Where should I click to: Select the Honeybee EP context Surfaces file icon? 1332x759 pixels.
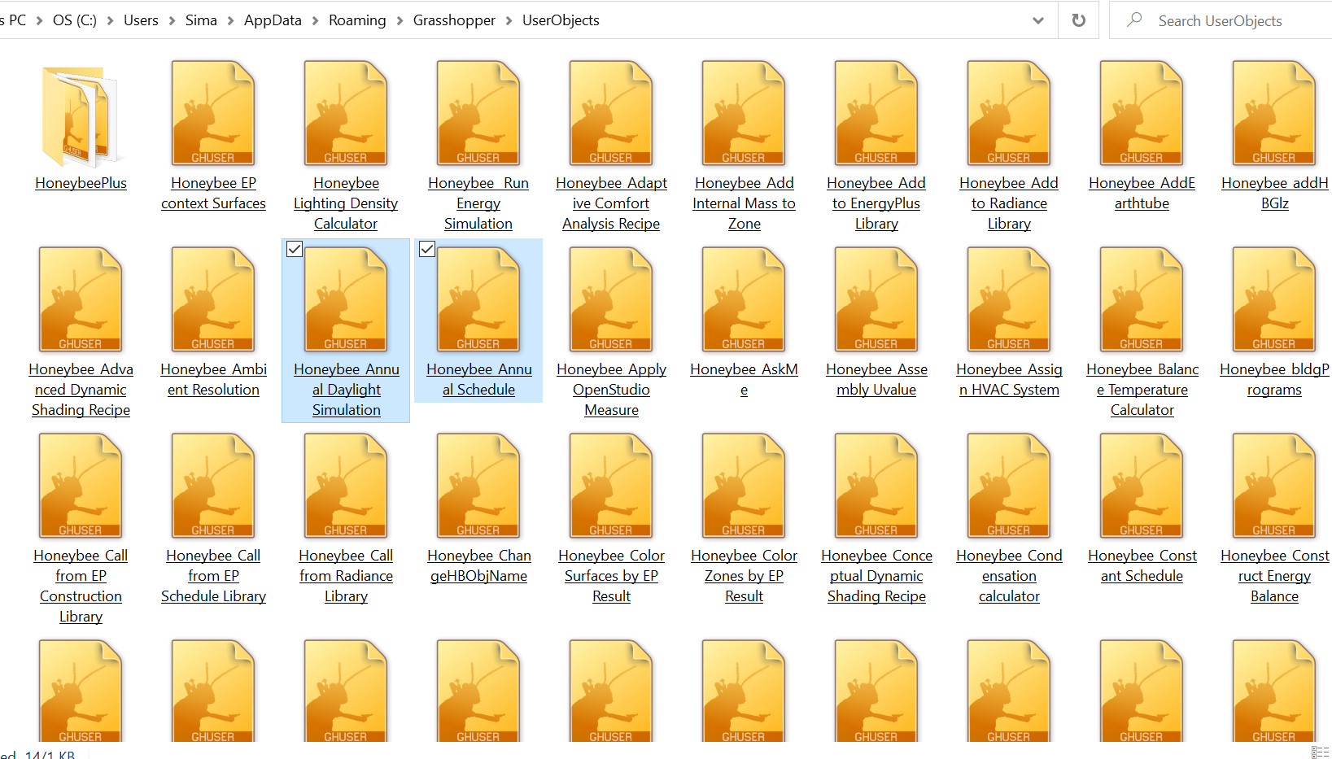213,113
